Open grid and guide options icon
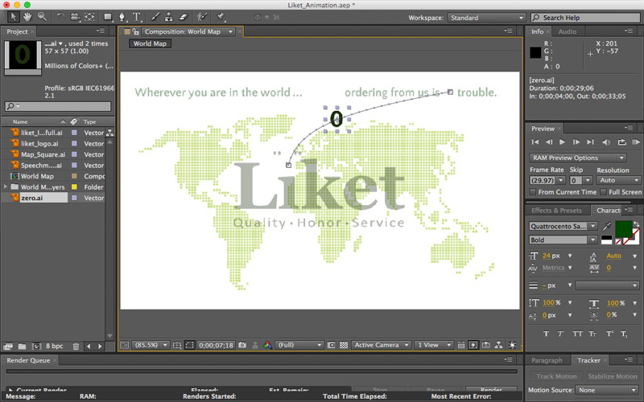The height and width of the screenshot is (402, 644). 176,345
